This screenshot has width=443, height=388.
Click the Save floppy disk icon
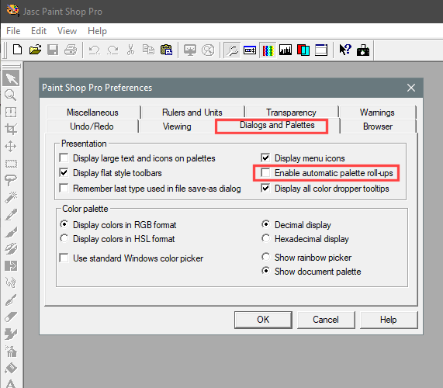coord(53,50)
